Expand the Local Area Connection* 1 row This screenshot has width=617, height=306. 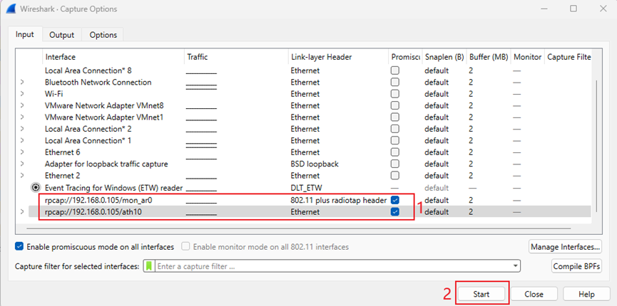(22, 141)
